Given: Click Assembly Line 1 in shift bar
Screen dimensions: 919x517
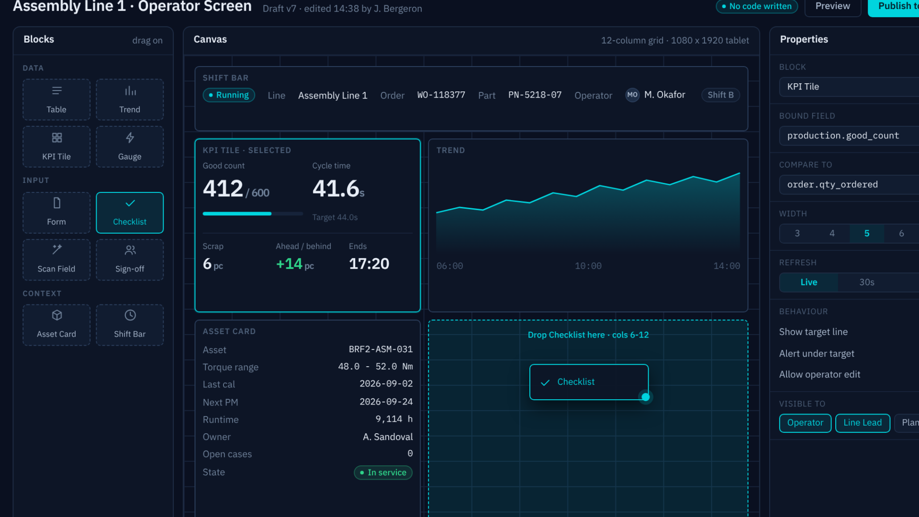Looking at the screenshot, I should 333,95.
